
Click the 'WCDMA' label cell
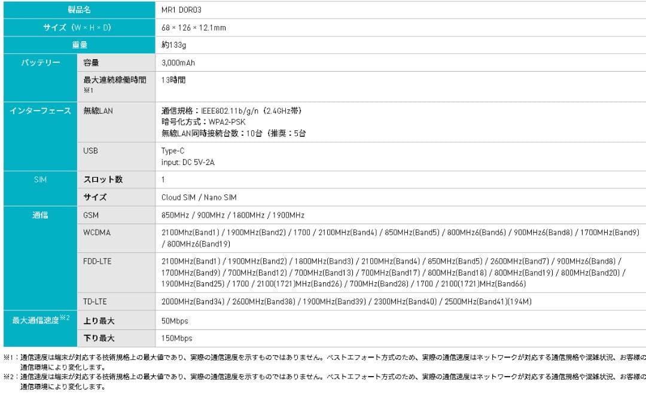116,237
